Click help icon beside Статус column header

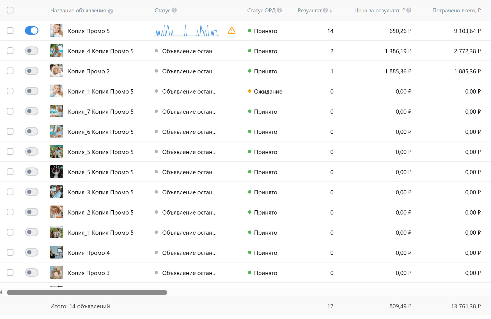174,10
